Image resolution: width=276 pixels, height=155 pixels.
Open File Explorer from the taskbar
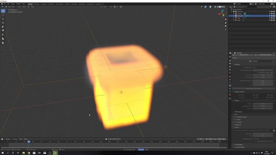(x=23, y=153)
